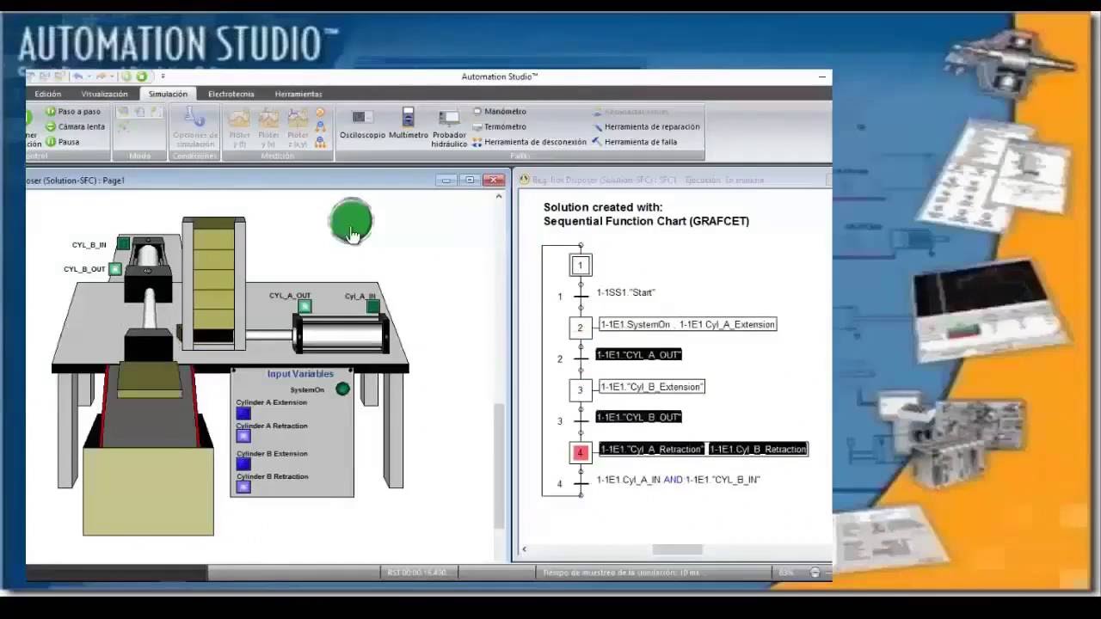Viewport: 1101px width, 619px height.
Task: Open Opciones de simulación
Action: pyautogui.click(x=195, y=126)
